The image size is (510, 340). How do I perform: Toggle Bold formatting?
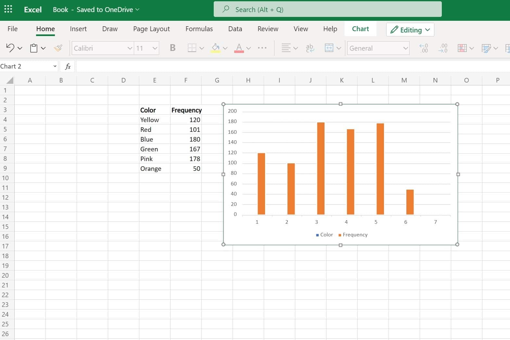[x=172, y=48]
